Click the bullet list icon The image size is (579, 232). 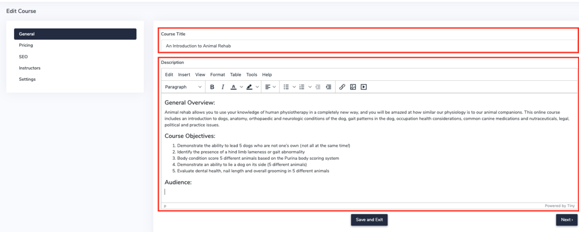pyautogui.click(x=286, y=87)
